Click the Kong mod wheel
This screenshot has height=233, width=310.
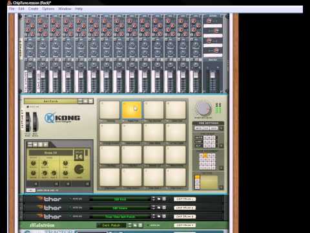pos(35,122)
